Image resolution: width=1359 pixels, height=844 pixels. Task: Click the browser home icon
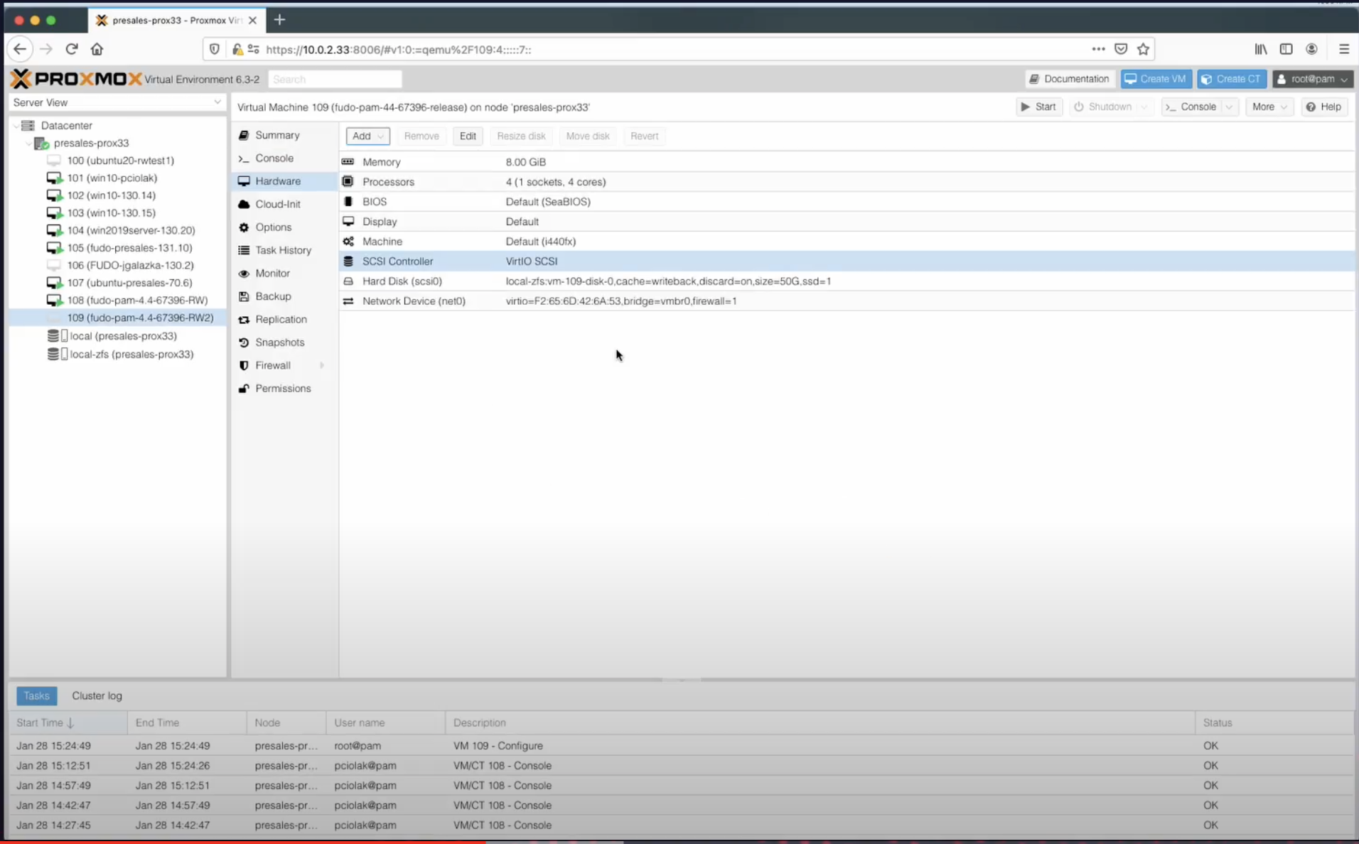coord(97,49)
